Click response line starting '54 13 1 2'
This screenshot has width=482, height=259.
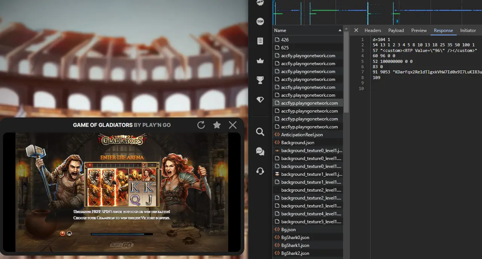coord(424,45)
